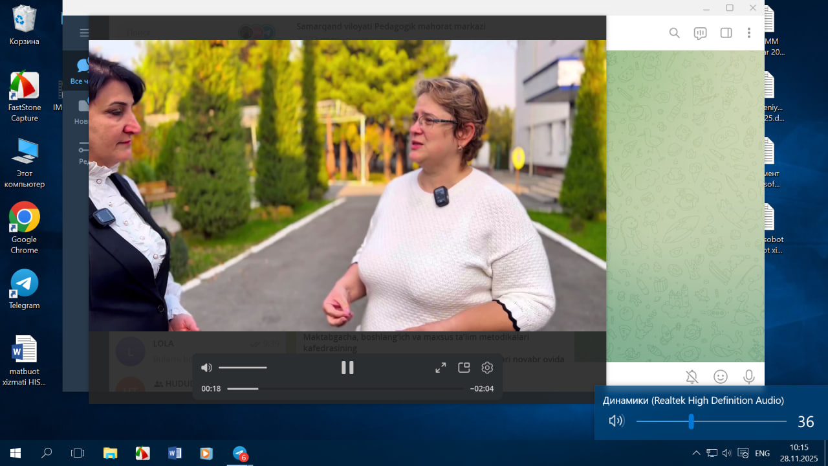Toggle the Telegram right side panel
This screenshot has height=466, width=828.
coord(726,33)
